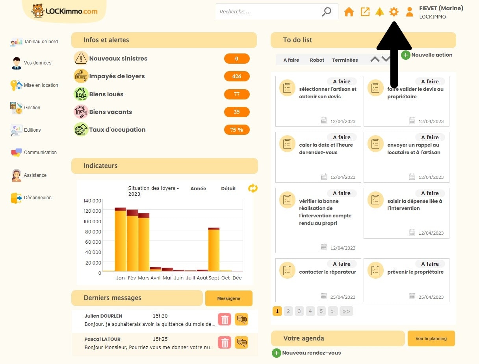Collapse the to-do list with up chevron
The height and width of the screenshot is (364, 479).
375,59
